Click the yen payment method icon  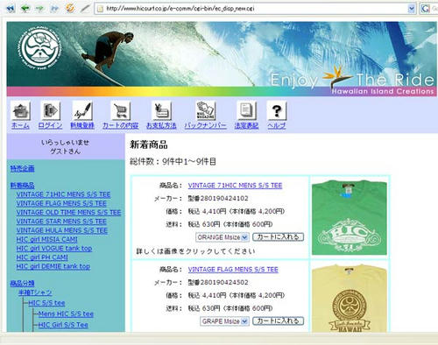[161, 111]
